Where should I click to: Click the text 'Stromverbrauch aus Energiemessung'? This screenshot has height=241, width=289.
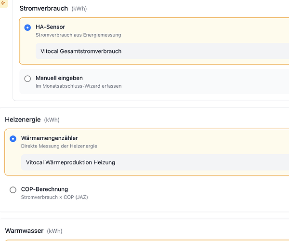coord(79,35)
